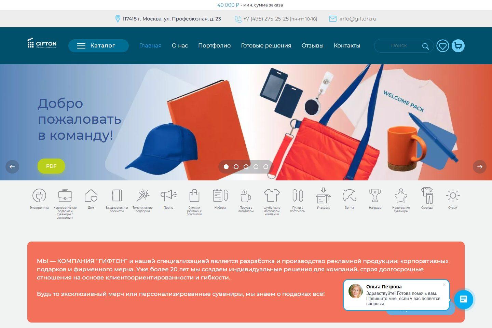Switch to the fourth banner slide dot

coord(256,167)
